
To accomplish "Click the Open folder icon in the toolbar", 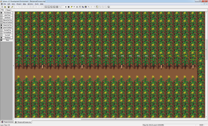I will coord(5,7).
